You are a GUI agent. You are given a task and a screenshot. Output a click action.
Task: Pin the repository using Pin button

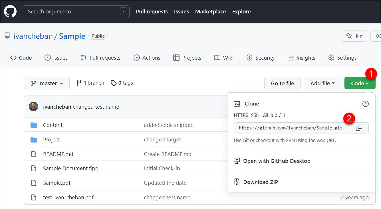point(354,36)
